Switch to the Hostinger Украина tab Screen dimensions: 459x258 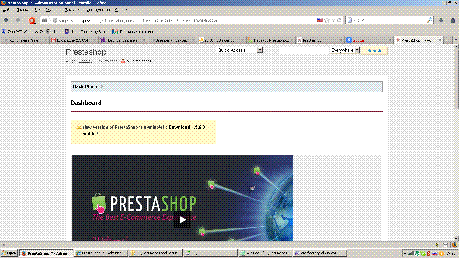point(123,40)
